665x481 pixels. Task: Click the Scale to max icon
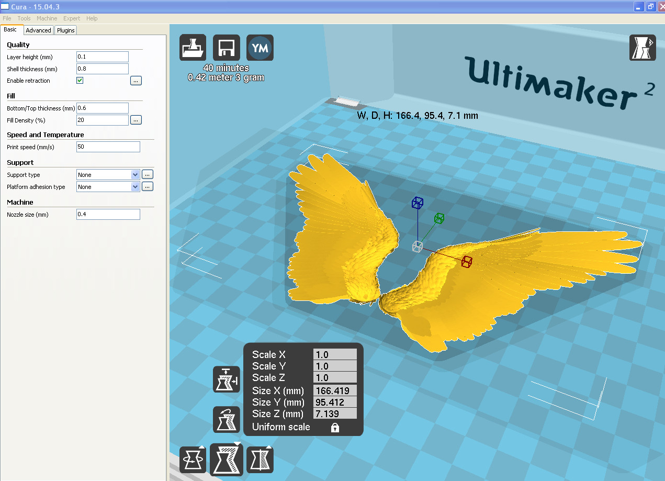pos(227,379)
